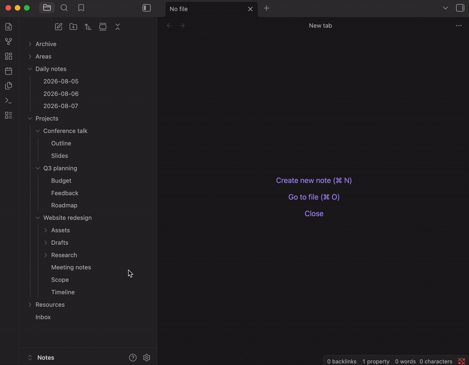Viewport: 469px width, 365px height.
Task: Create a new note with pencil icon
Action: click(x=58, y=26)
